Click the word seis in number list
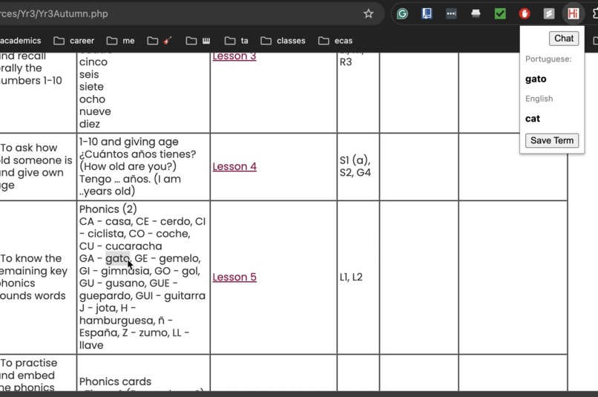The width and height of the screenshot is (598, 397). click(x=89, y=74)
